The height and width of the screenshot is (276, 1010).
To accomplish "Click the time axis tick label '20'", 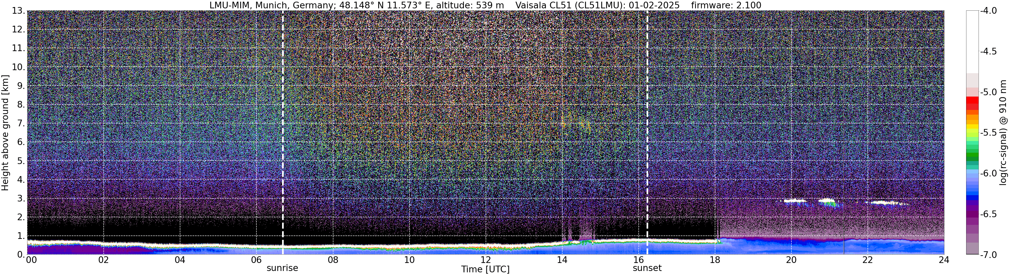I will pyautogui.click(x=791, y=260).
